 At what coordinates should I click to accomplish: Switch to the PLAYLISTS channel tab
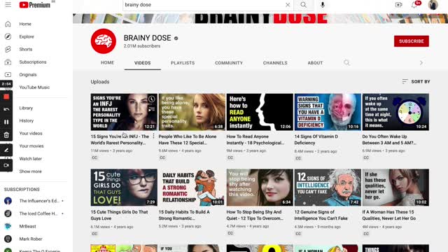pyautogui.click(x=183, y=63)
